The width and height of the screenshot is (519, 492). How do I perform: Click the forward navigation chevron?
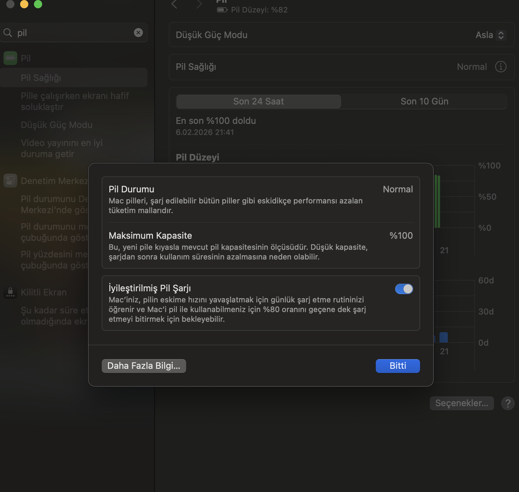[199, 4]
